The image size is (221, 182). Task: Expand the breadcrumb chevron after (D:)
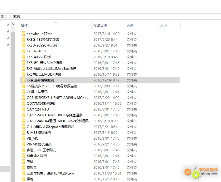[10, 16]
